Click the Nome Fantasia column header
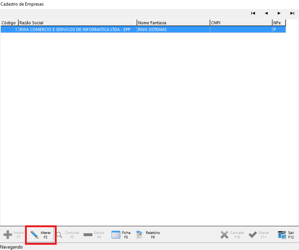Screen dimensions: 299x250 tap(173, 23)
